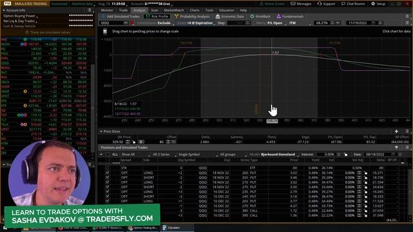Open thinkBack
Screen dimensions: 413x232
tap(260, 16)
